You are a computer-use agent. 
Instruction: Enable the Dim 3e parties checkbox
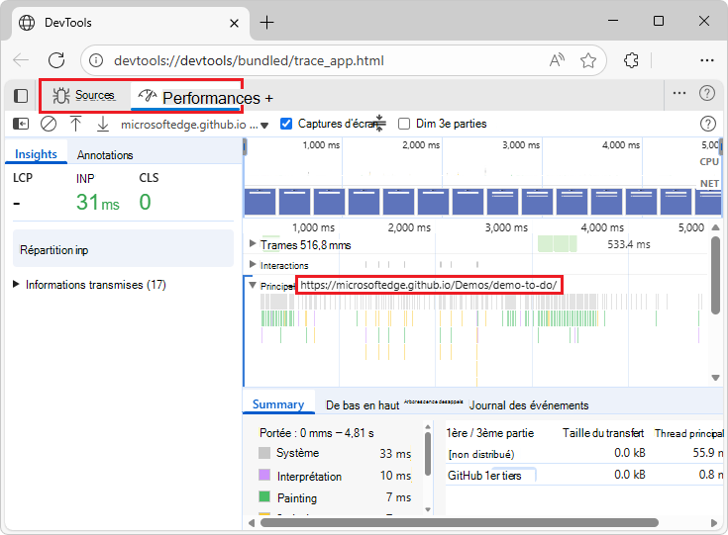click(x=404, y=124)
